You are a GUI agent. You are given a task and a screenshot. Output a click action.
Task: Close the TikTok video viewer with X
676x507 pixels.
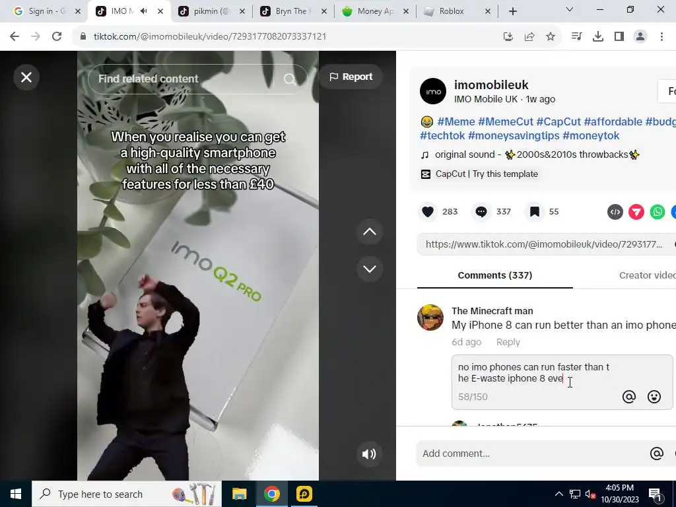(26, 77)
